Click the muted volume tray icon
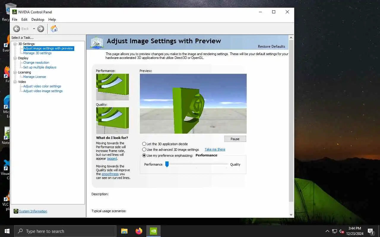The width and height of the screenshot is (380, 237). 341,231
